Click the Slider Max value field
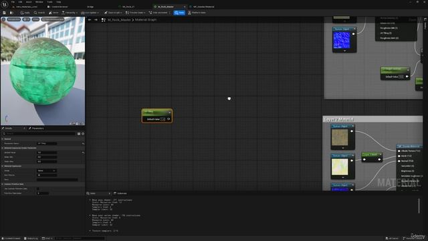The width and height of the screenshot is (428, 241). pos(47,161)
